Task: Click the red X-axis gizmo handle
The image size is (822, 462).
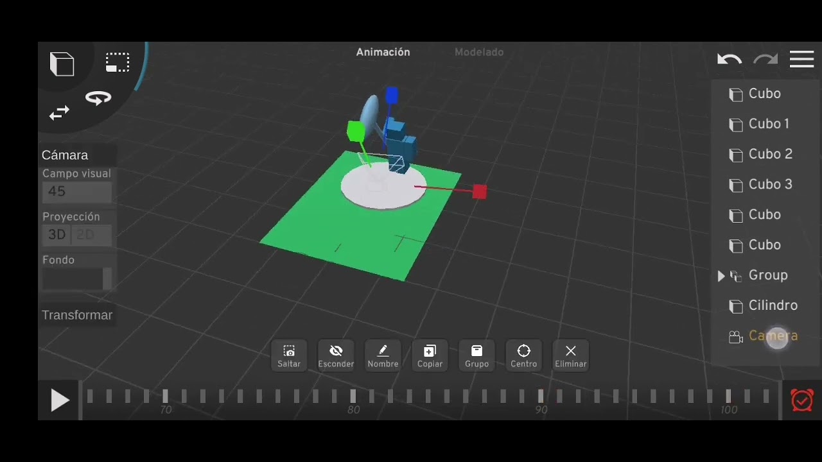Action: point(479,191)
